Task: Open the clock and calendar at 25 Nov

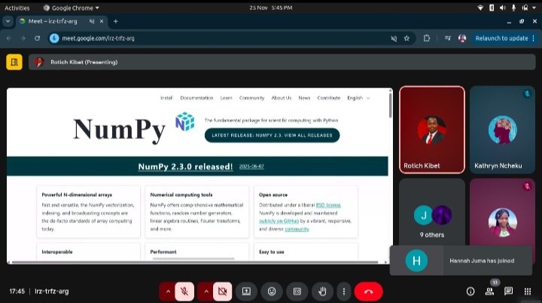Action: [271, 8]
